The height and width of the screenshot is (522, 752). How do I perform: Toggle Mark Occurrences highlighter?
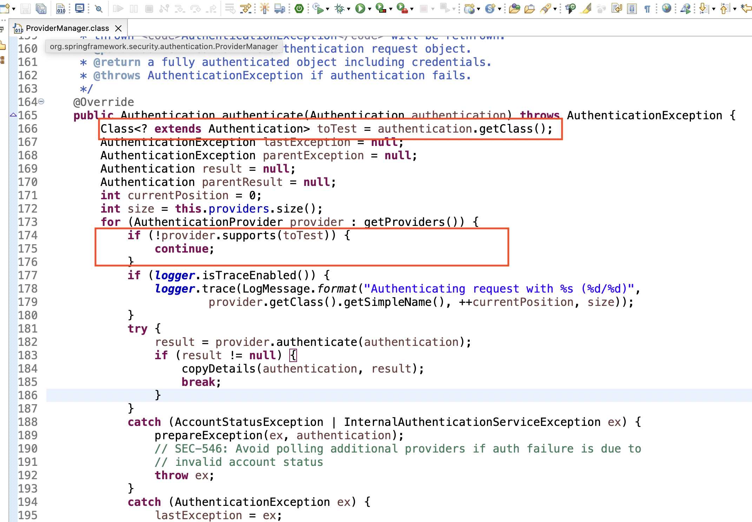click(586, 9)
